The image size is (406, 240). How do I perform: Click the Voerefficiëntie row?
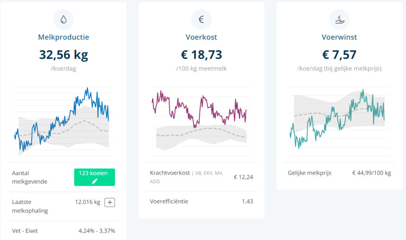(x=201, y=201)
